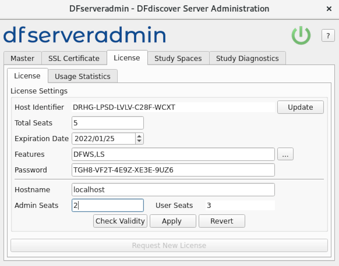Image resolution: width=339 pixels, height=266 pixels.
Task: Show the Usage Statistics sub-tab
Action: click(83, 76)
